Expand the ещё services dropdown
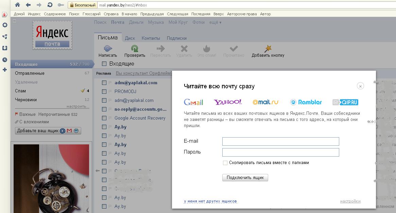The image size is (396, 213). (215, 22)
